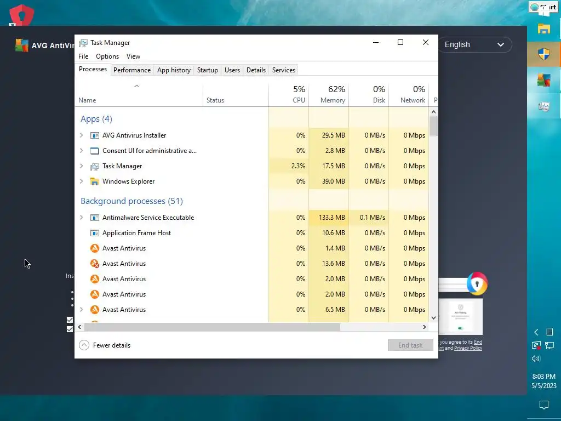The width and height of the screenshot is (561, 421).
Task: Click the Windows Explorer folder icon in list
Action: pos(94,181)
